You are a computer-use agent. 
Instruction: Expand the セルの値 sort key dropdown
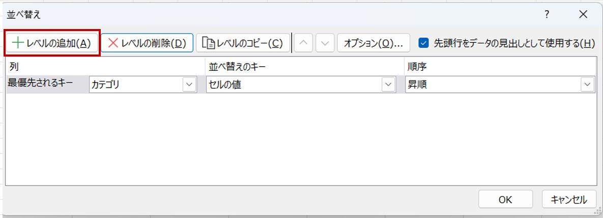(x=389, y=85)
